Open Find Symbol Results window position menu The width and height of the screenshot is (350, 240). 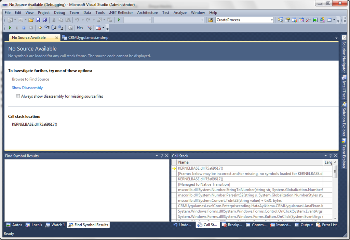tap(157, 156)
